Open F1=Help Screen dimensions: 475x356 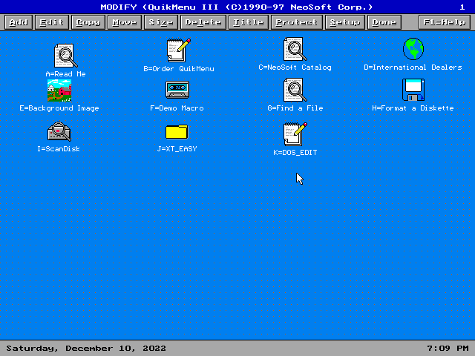click(x=444, y=22)
